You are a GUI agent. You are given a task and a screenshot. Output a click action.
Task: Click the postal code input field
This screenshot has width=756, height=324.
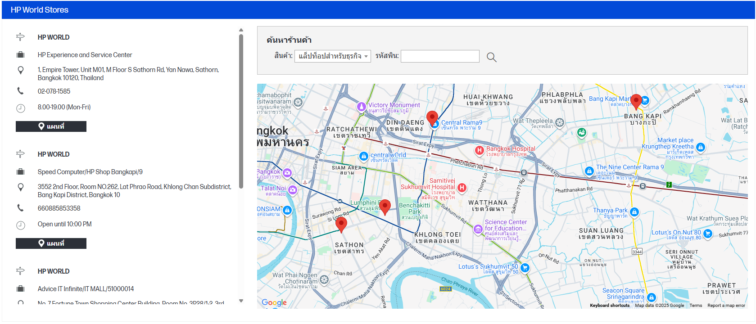[x=439, y=56]
